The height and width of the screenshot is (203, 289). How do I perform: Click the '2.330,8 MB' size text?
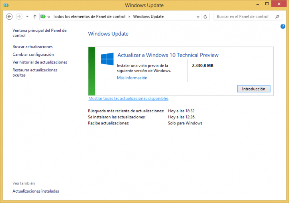pos(203,65)
